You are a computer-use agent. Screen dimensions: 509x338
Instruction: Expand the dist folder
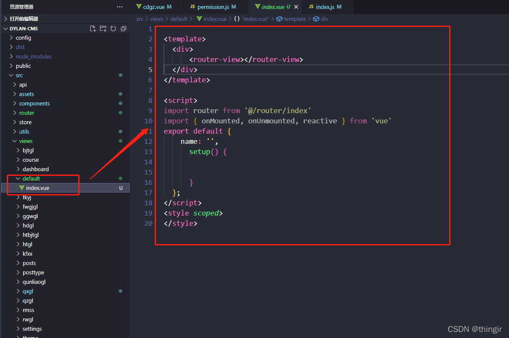click(x=65, y=47)
